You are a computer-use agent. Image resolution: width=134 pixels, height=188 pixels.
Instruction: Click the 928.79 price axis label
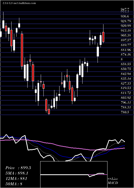click(x=126, y=21)
